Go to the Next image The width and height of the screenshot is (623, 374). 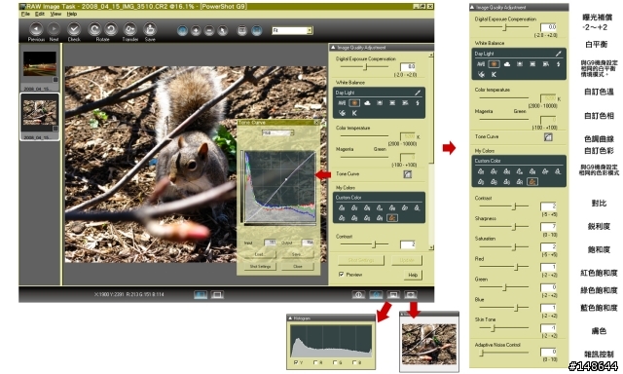[54, 29]
